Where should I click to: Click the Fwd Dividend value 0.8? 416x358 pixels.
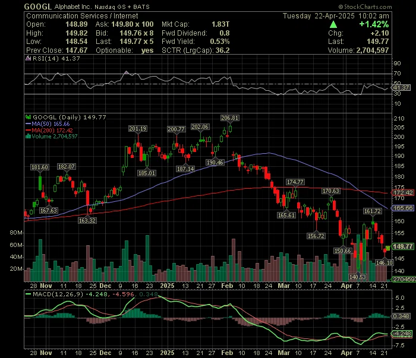[225, 33]
